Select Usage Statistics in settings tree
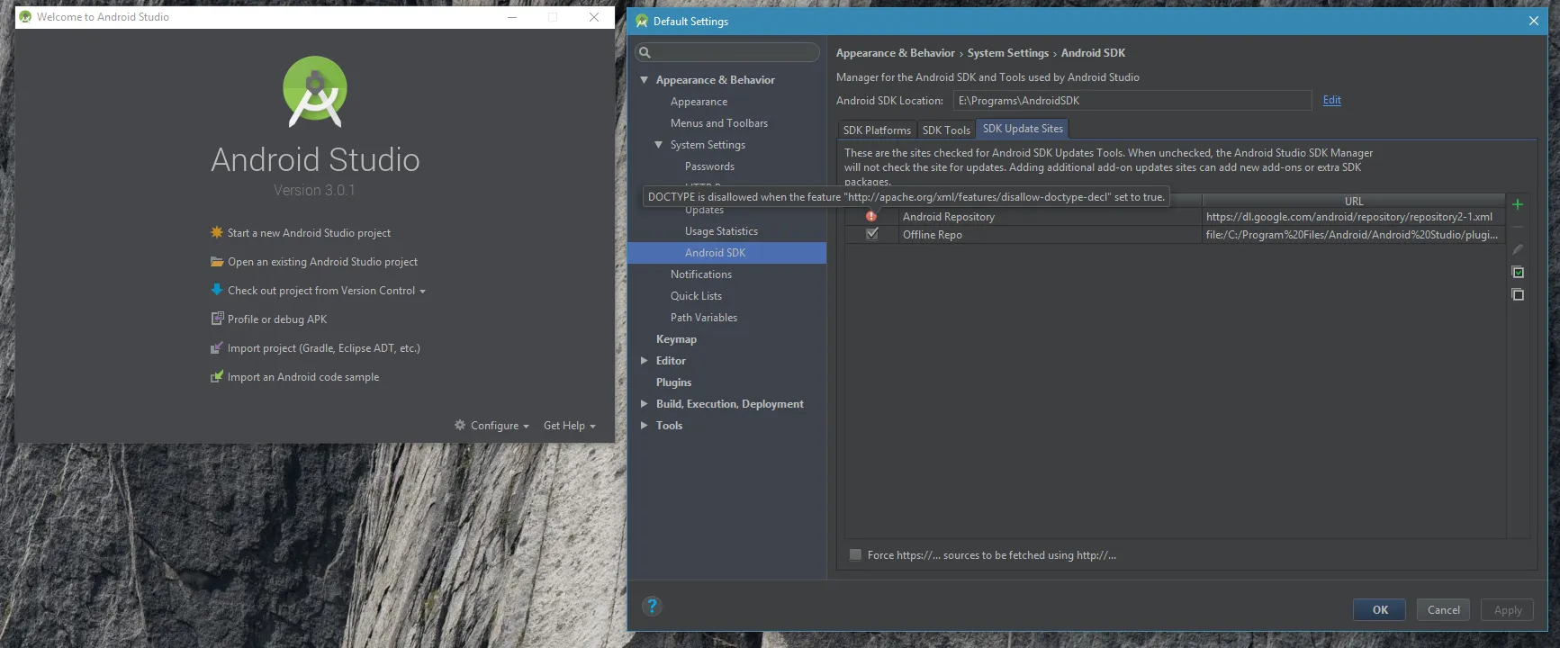 pos(721,231)
